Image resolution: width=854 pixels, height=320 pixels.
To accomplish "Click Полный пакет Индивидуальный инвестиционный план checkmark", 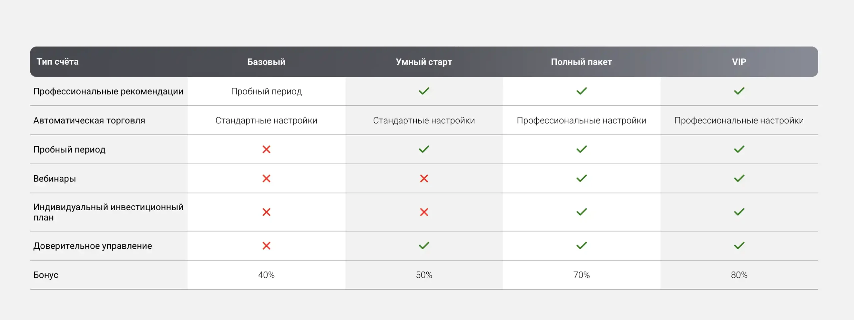I will 581,212.
